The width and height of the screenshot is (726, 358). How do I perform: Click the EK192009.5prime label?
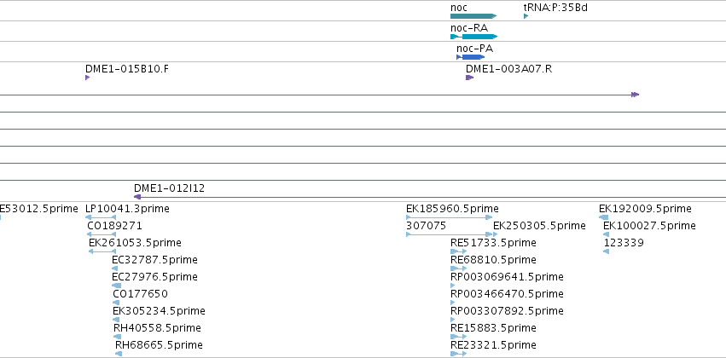pyautogui.click(x=646, y=209)
